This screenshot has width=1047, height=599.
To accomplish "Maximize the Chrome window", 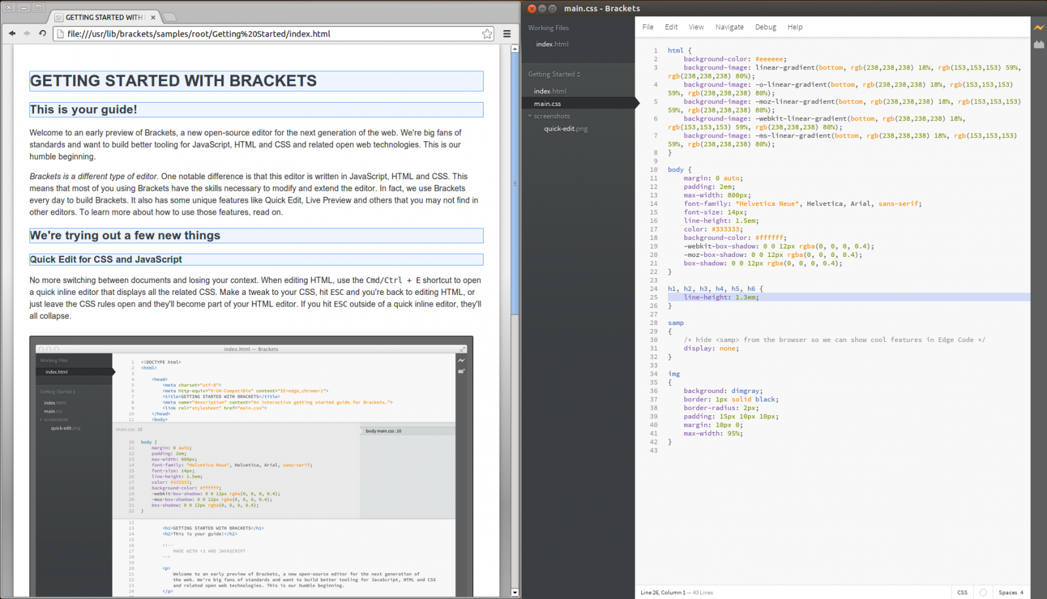I will tap(39, 7).
